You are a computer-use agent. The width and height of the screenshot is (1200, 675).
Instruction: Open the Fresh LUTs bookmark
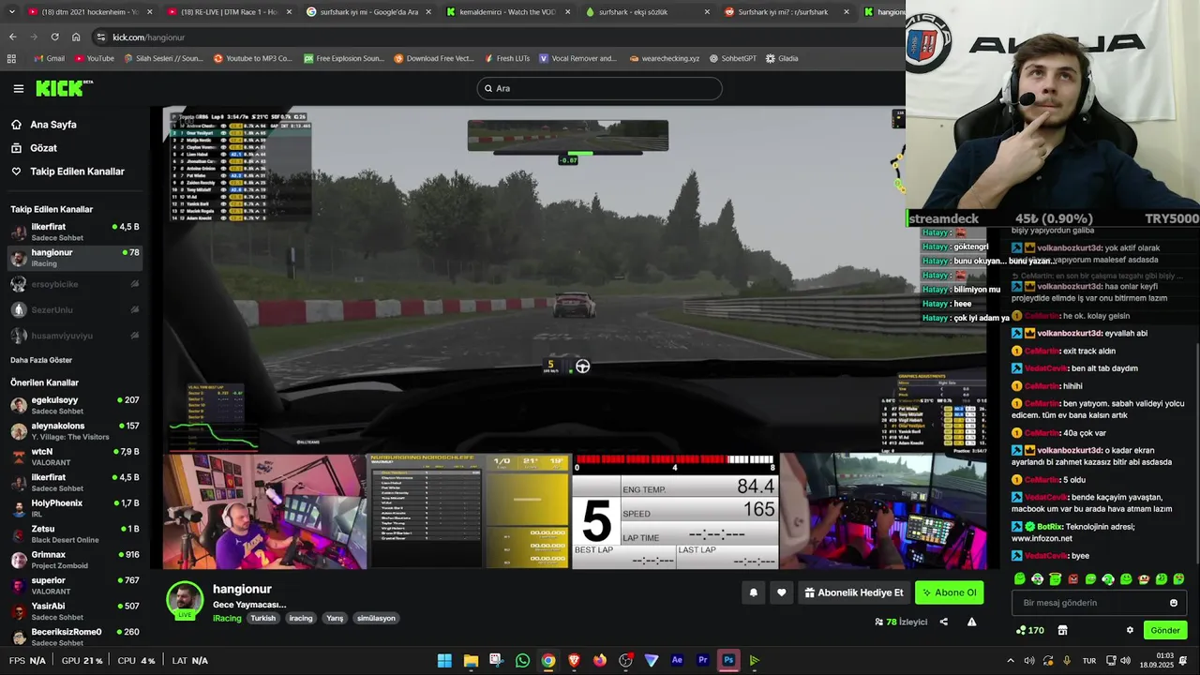pos(506,58)
